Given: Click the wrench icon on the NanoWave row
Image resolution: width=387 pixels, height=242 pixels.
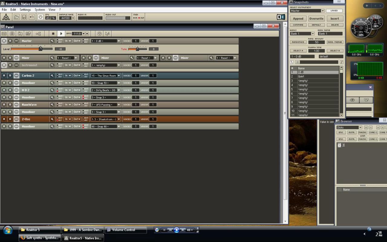Looking at the screenshot, I should point(52,105).
